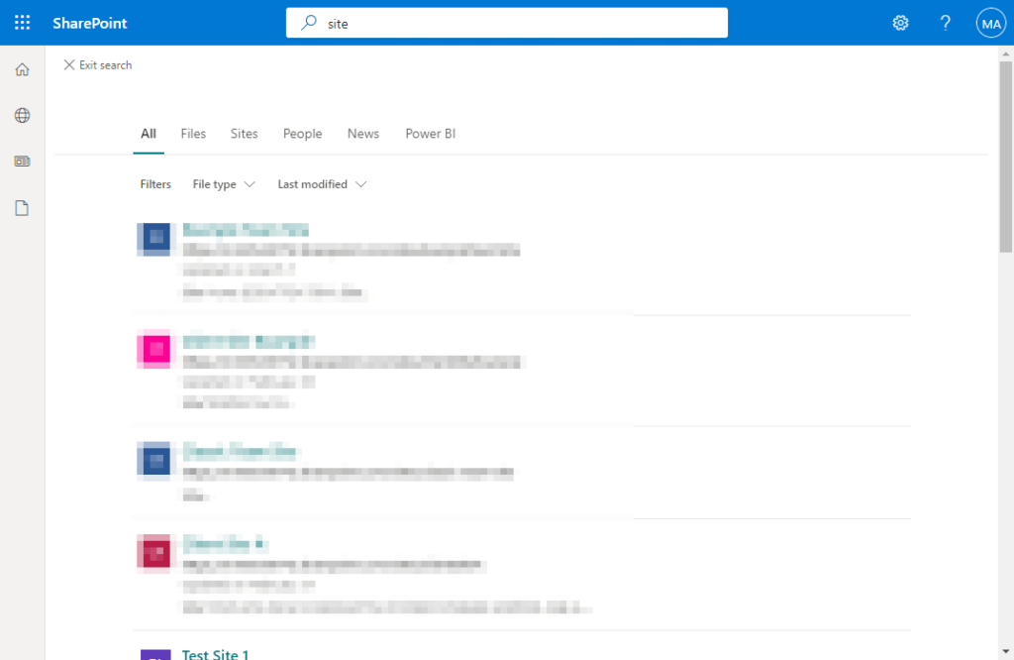The height and width of the screenshot is (660, 1014).
Task: Click the pink site icon of second result
Action: coord(153,350)
